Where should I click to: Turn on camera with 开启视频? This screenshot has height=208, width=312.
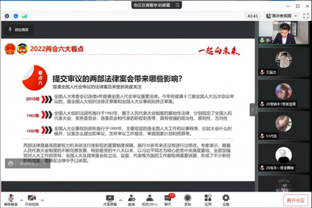click(x=32, y=199)
